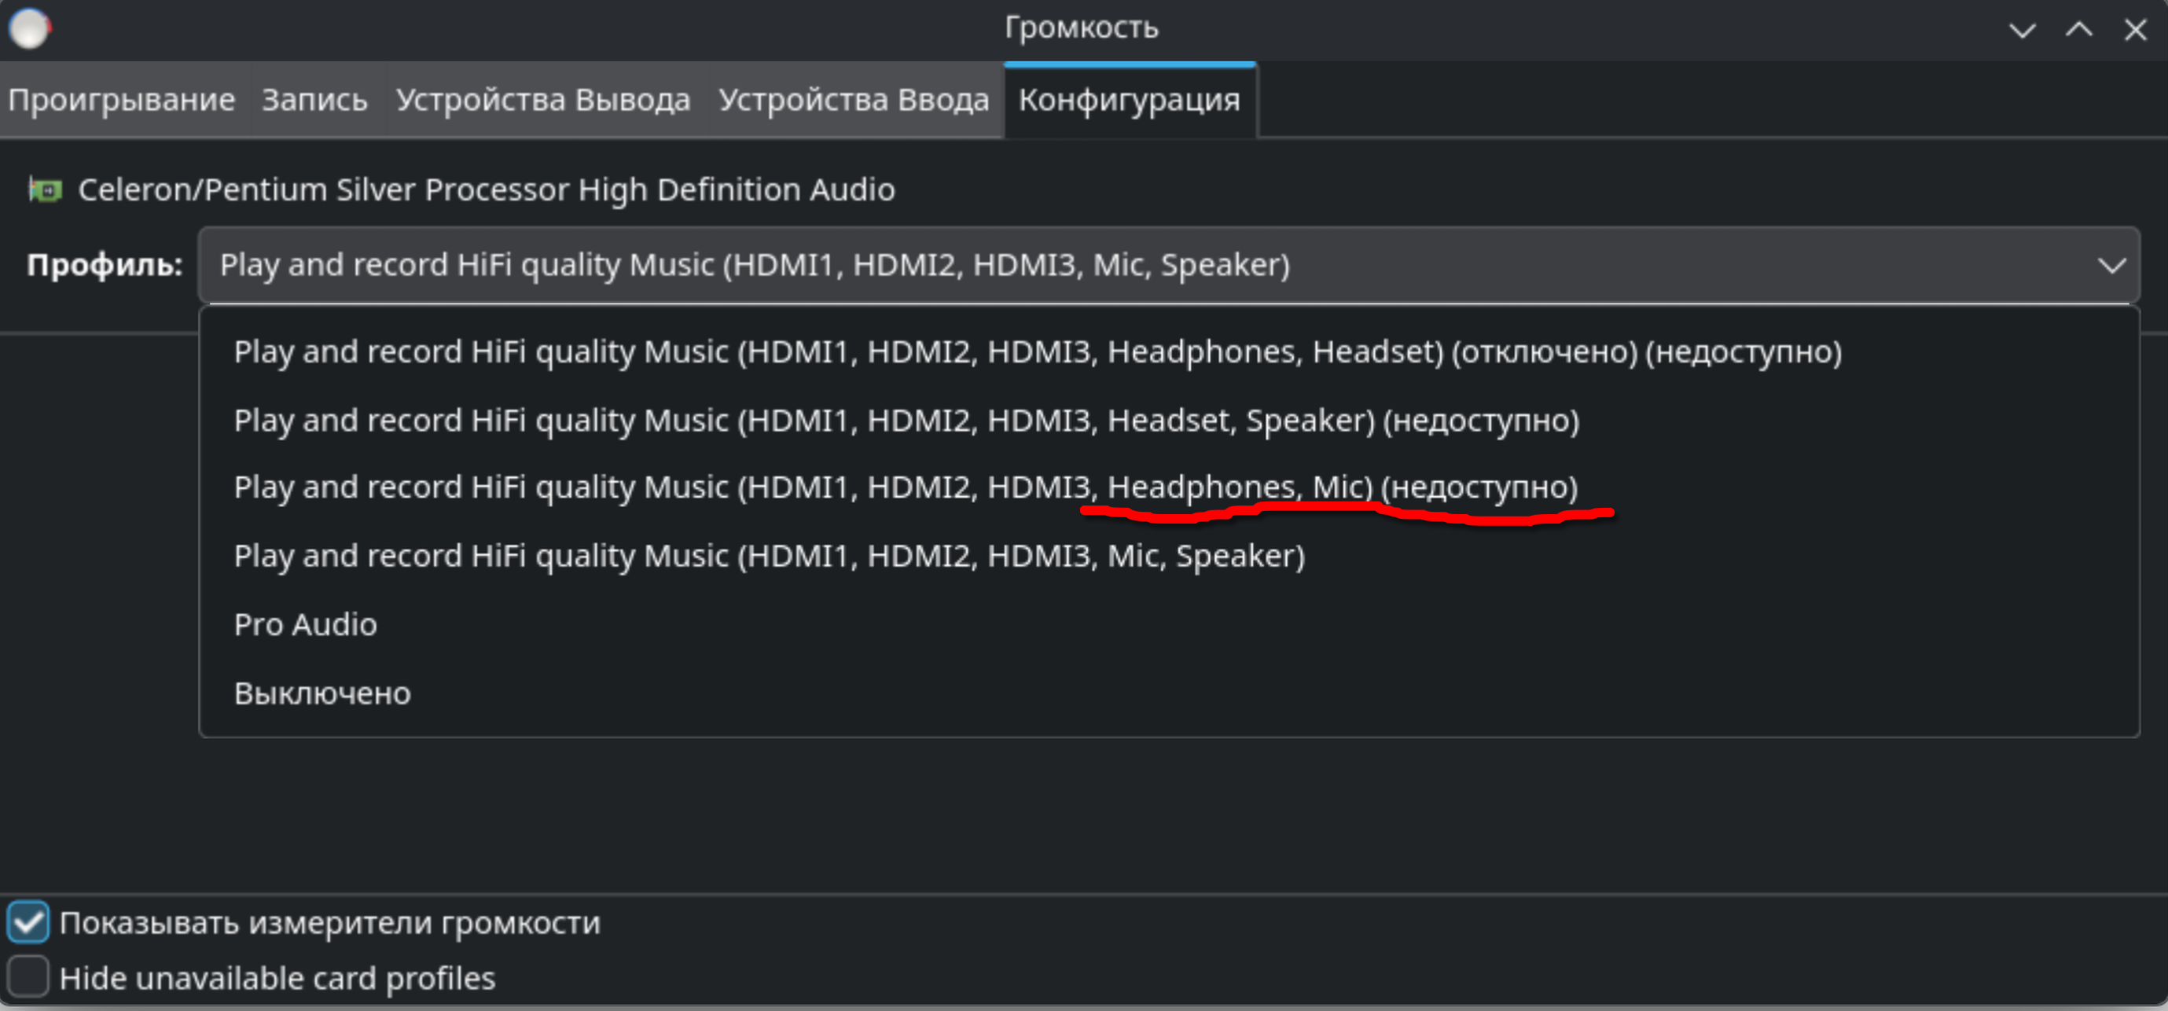Open the Запись tab
This screenshot has height=1011, width=2168.
click(314, 100)
